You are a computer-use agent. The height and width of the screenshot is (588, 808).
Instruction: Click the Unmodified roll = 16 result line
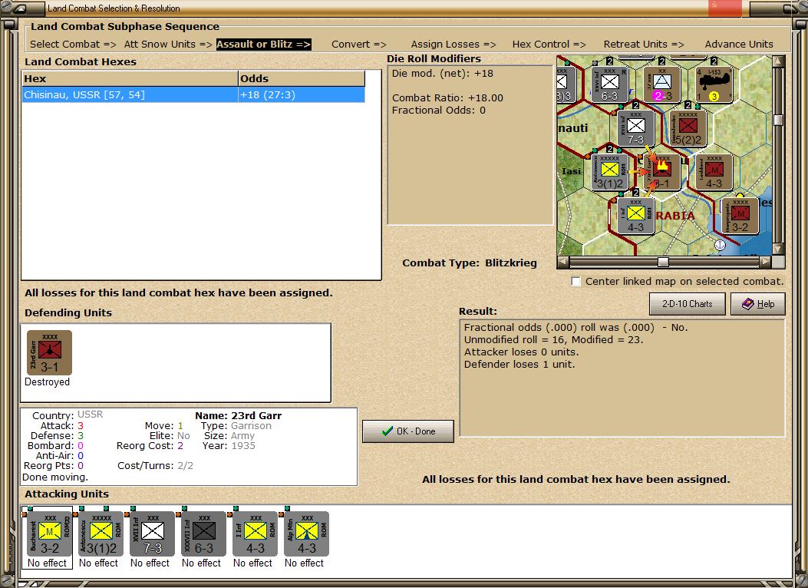click(x=553, y=339)
